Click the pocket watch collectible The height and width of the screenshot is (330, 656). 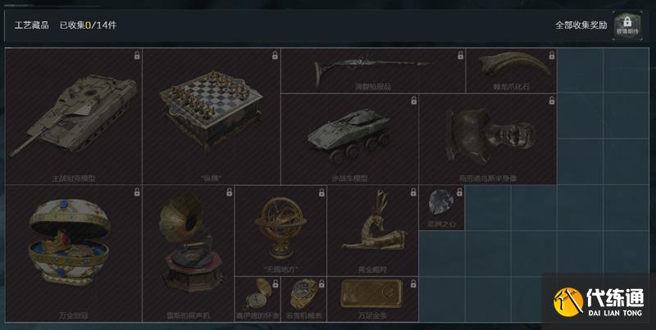point(257,299)
